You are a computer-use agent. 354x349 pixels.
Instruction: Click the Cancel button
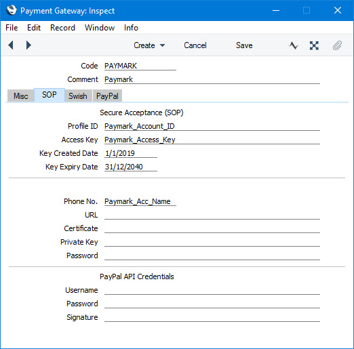195,45
